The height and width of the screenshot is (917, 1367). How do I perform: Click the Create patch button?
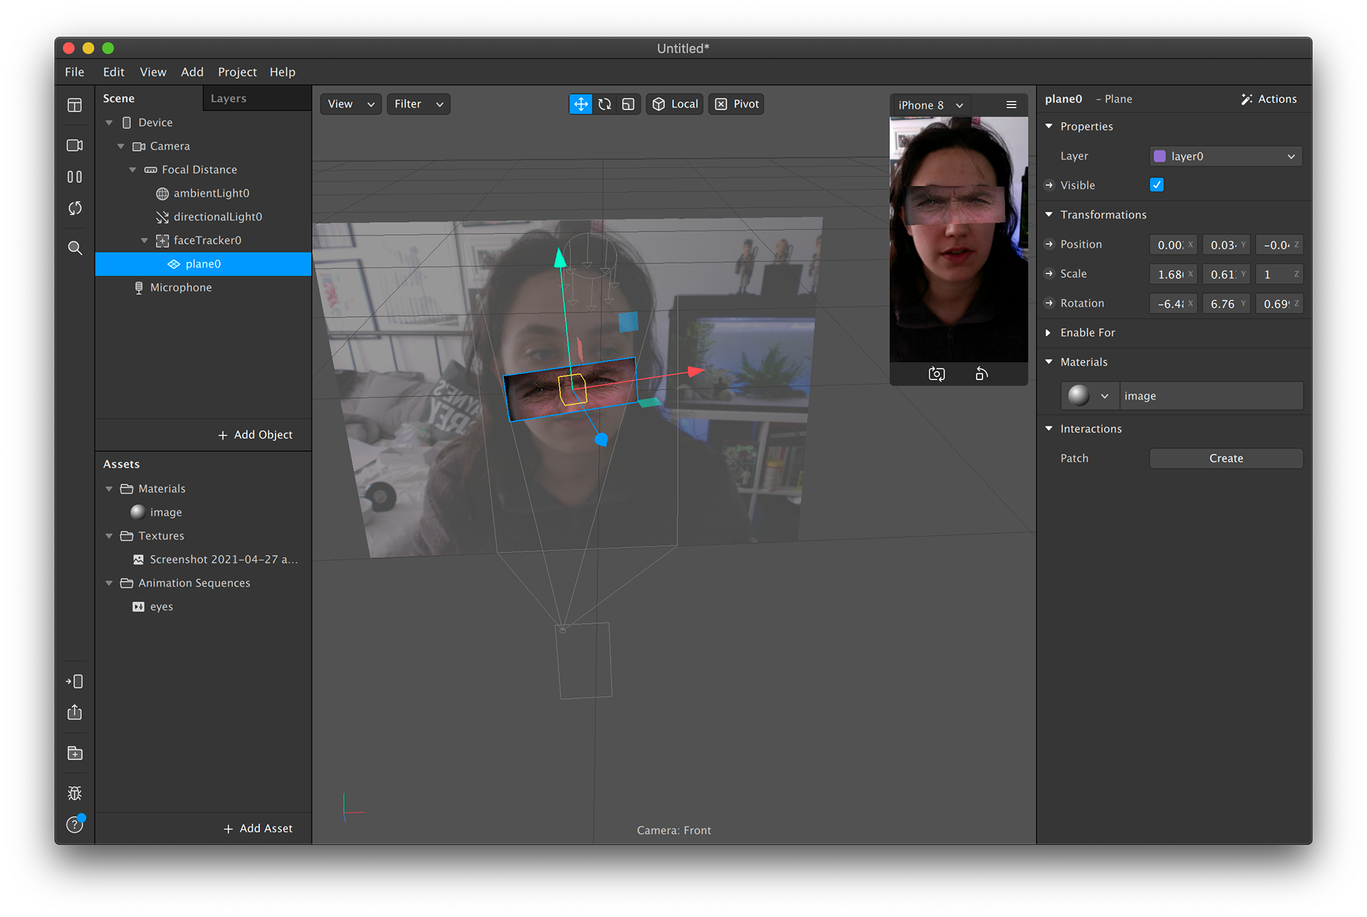1226,459
